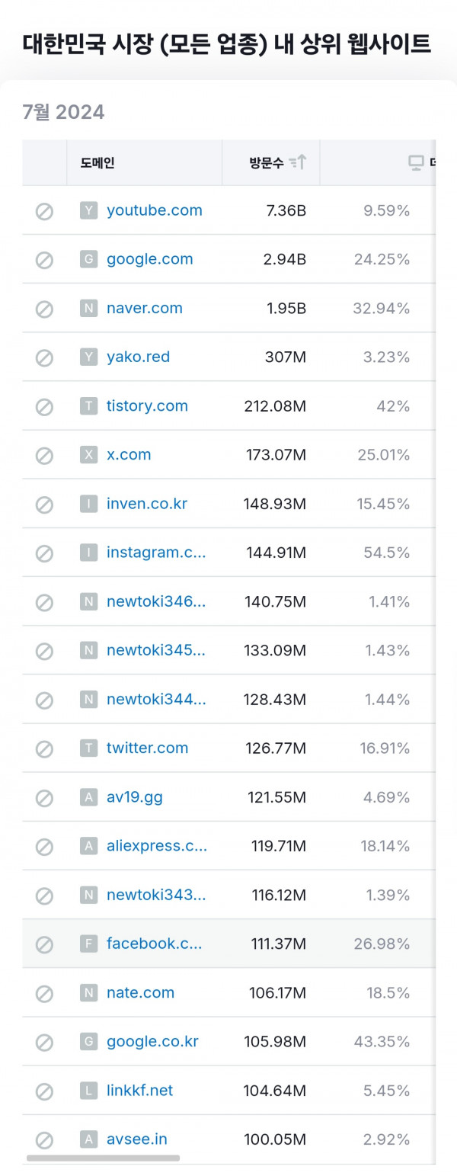Click the block icon beside youtube.com
The image size is (457, 1176).
[44, 211]
